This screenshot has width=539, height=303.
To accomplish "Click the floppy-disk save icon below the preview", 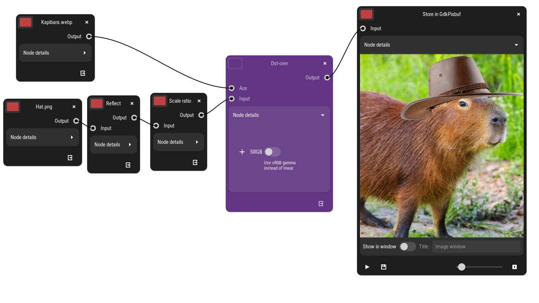I will (384, 267).
